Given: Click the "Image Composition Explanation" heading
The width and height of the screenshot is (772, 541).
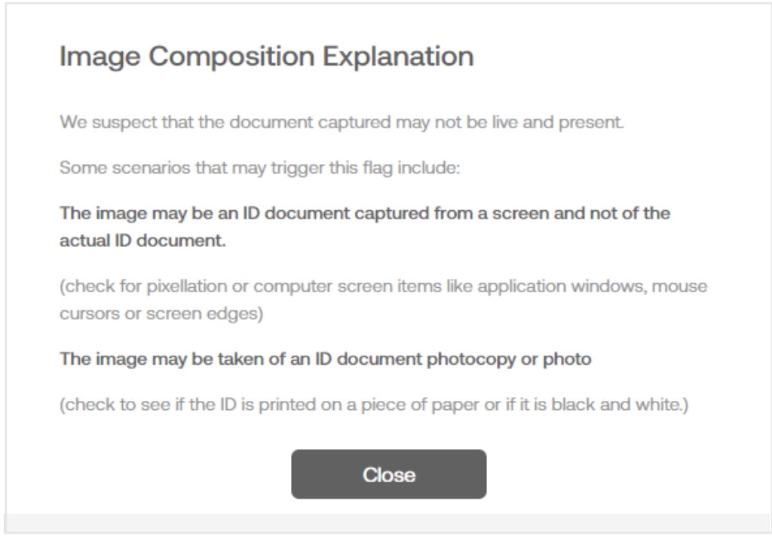Looking at the screenshot, I should (x=266, y=57).
